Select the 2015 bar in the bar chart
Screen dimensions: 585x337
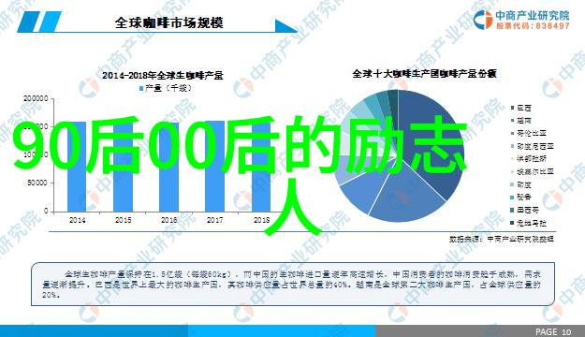[124, 167]
